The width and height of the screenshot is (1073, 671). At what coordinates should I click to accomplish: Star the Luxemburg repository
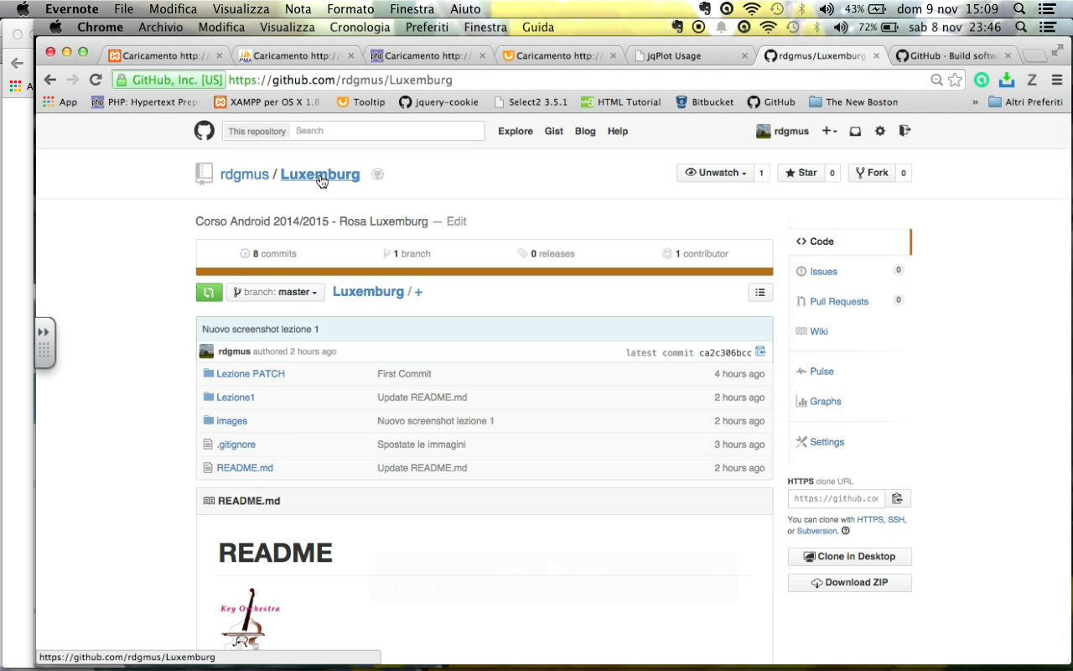pos(800,173)
